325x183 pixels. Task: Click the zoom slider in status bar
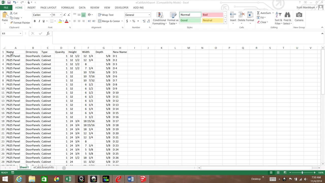[x=302, y=173]
